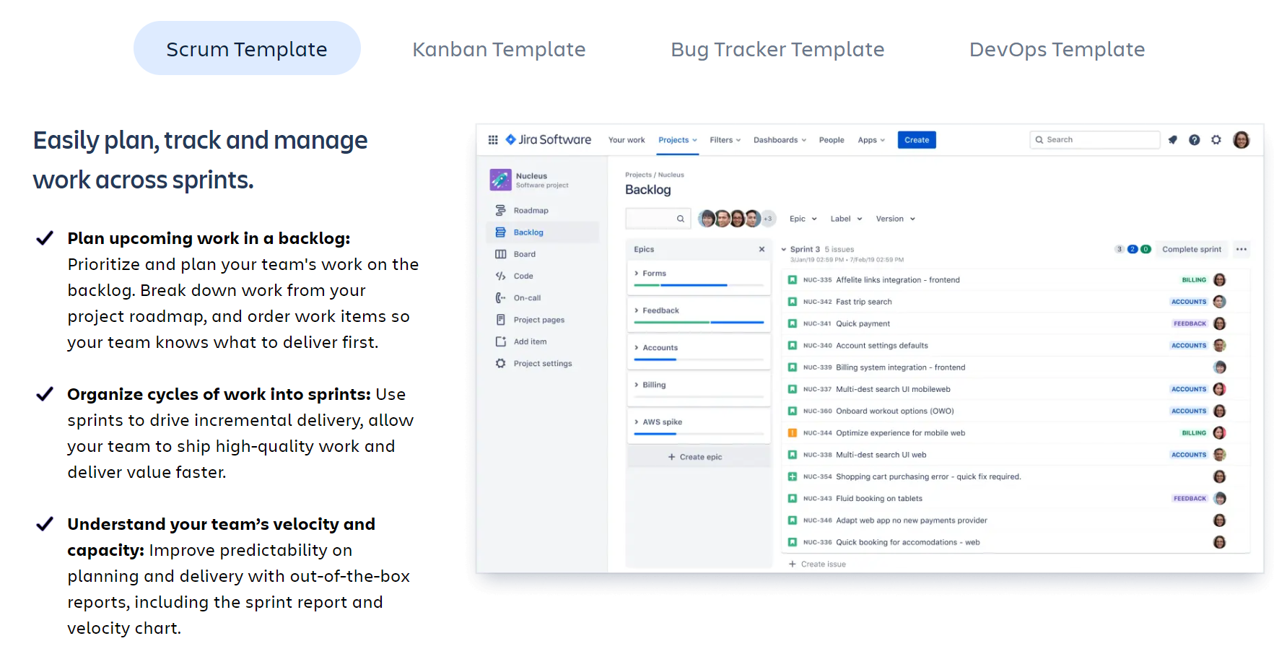Click assignee avatar on NUC-339 row
This screenshot has height=667, width=1274.
click(x=1220, y=367)
